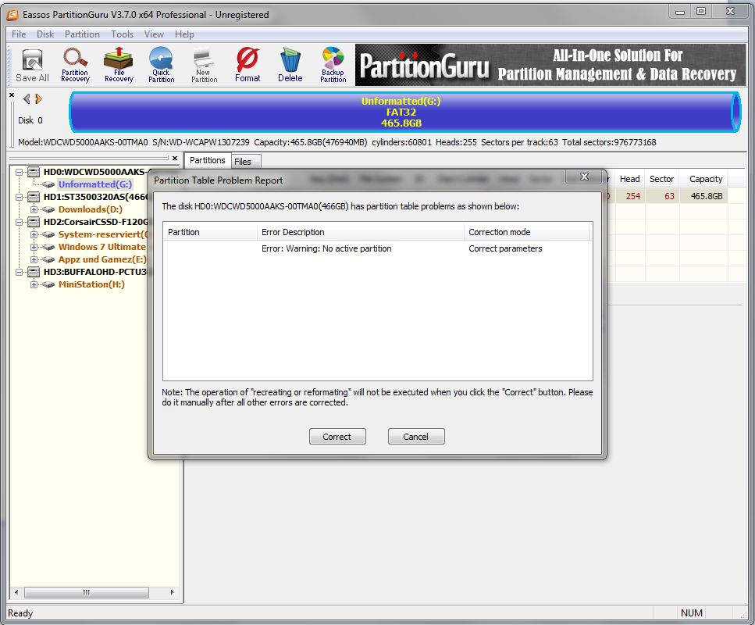Image resolution: width=755 pixels, height=625 pixels.
Task: Open the File menu
Action: pos(19,34)
